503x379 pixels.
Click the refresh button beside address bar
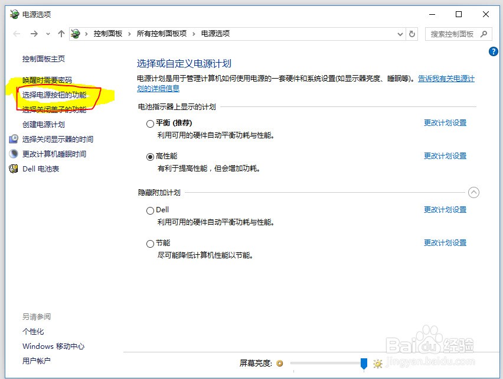(x=412, y=34)
